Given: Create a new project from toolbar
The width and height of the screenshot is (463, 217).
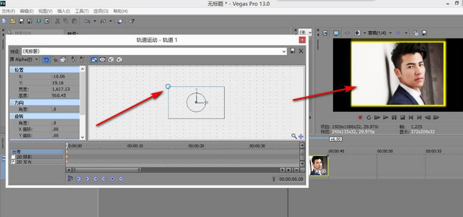Looking at the screenshot, I should click(x=4, y=21).
